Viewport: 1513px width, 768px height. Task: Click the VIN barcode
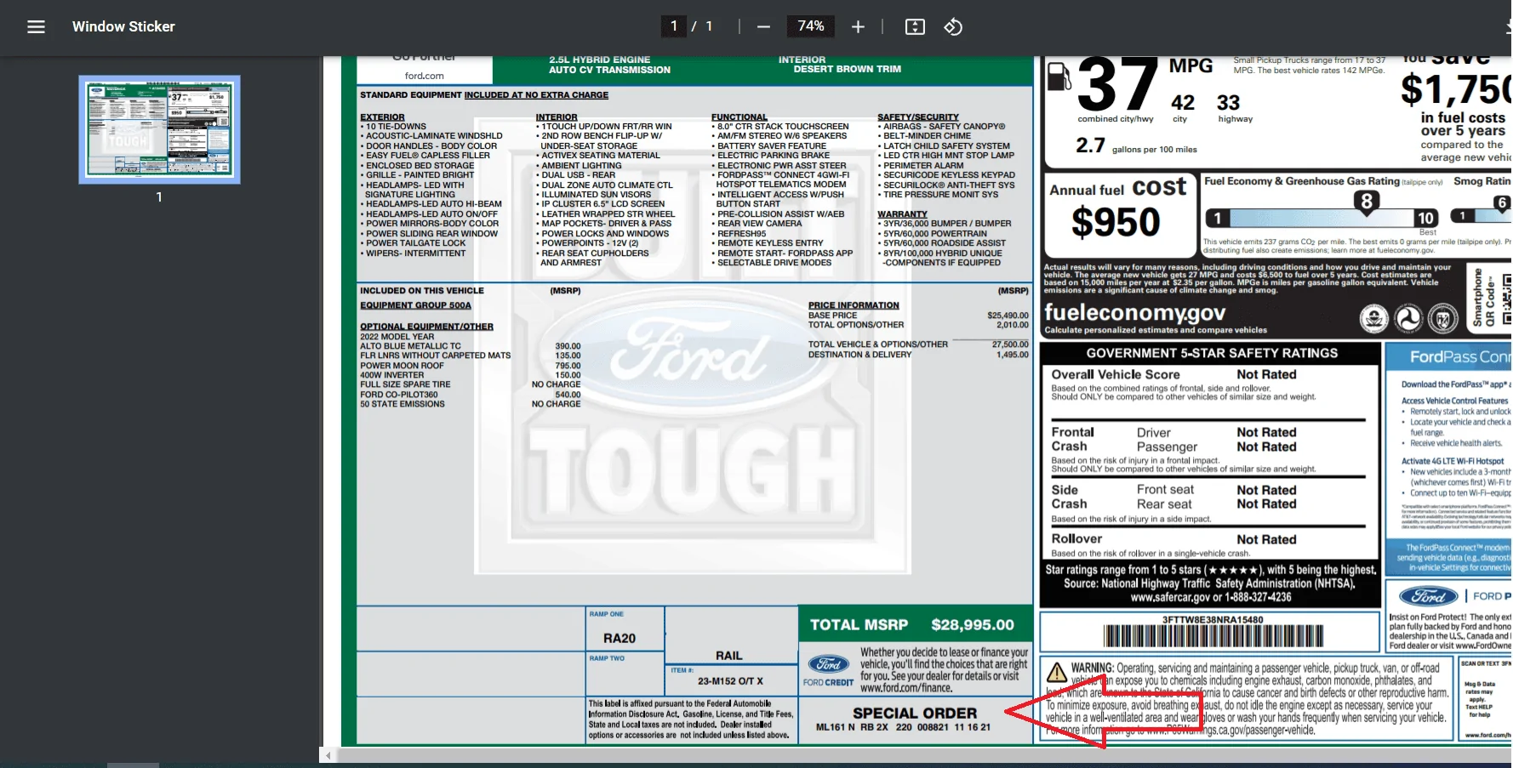pos(1213,636)
